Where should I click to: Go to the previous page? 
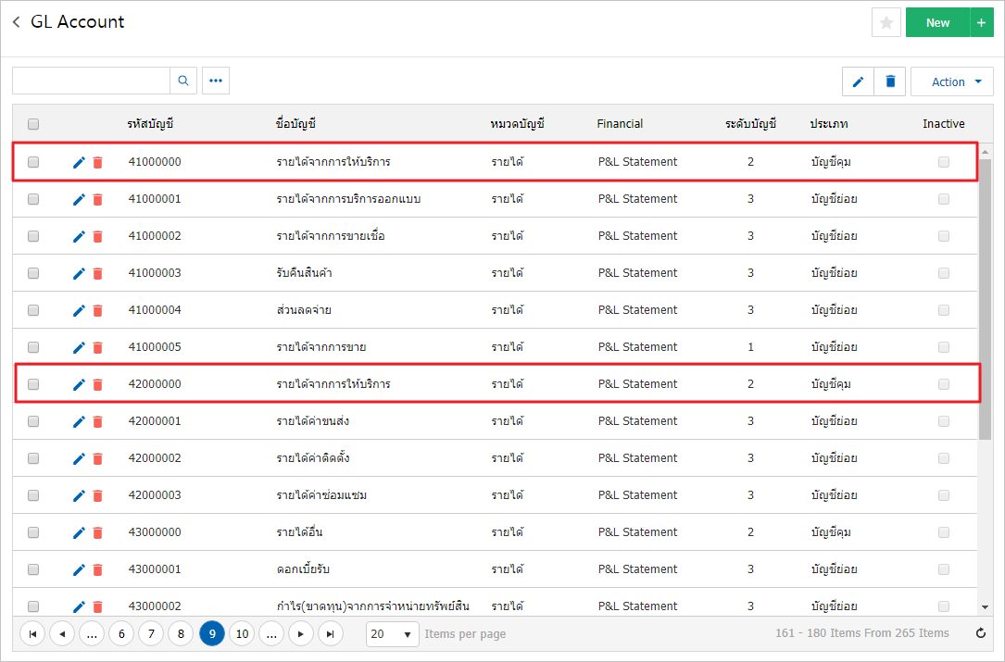pyautogui.click(x=62, y=634)
